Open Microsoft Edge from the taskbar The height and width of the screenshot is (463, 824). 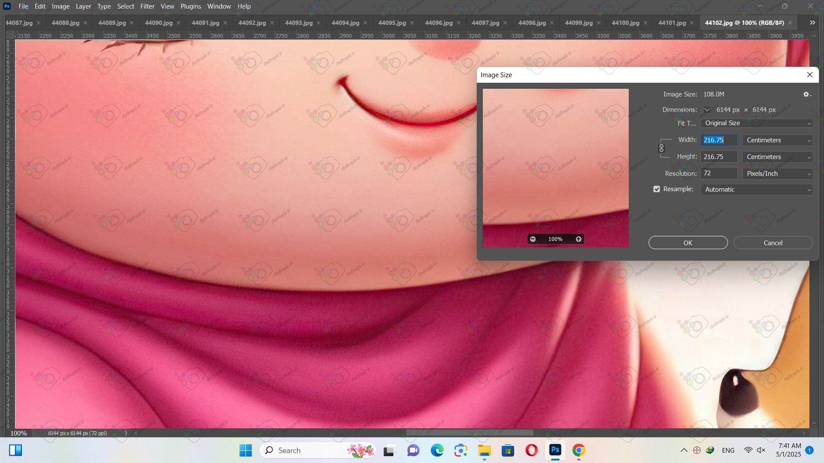[437, 450]
